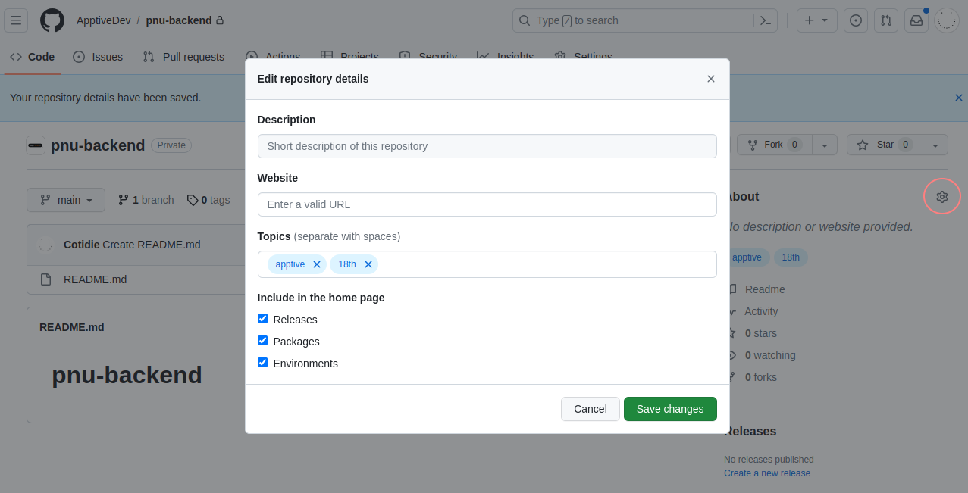Go to GitHub home via Octocat logo
Image resolution: width=968 pixels, height=493 pixels.
coord(52,20)
